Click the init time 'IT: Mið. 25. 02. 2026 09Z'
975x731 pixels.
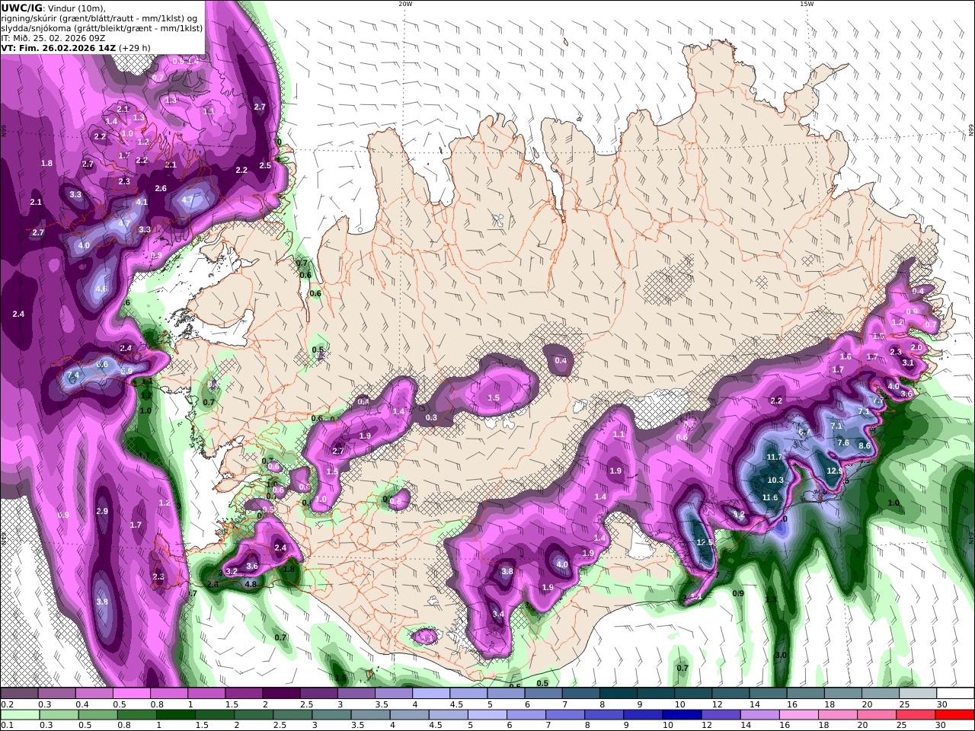pyautogui.click(x=53, y=38)
